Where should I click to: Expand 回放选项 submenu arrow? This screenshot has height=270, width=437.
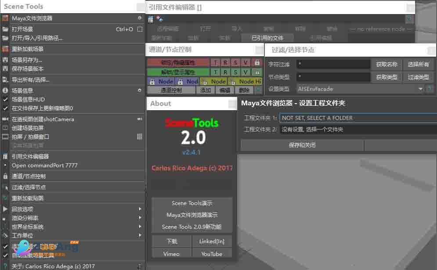tap(140, 209)
